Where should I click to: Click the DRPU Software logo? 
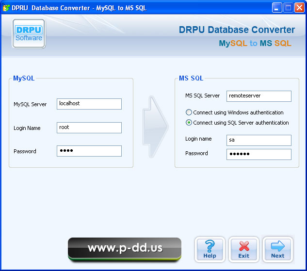click(x=29, y=33)
